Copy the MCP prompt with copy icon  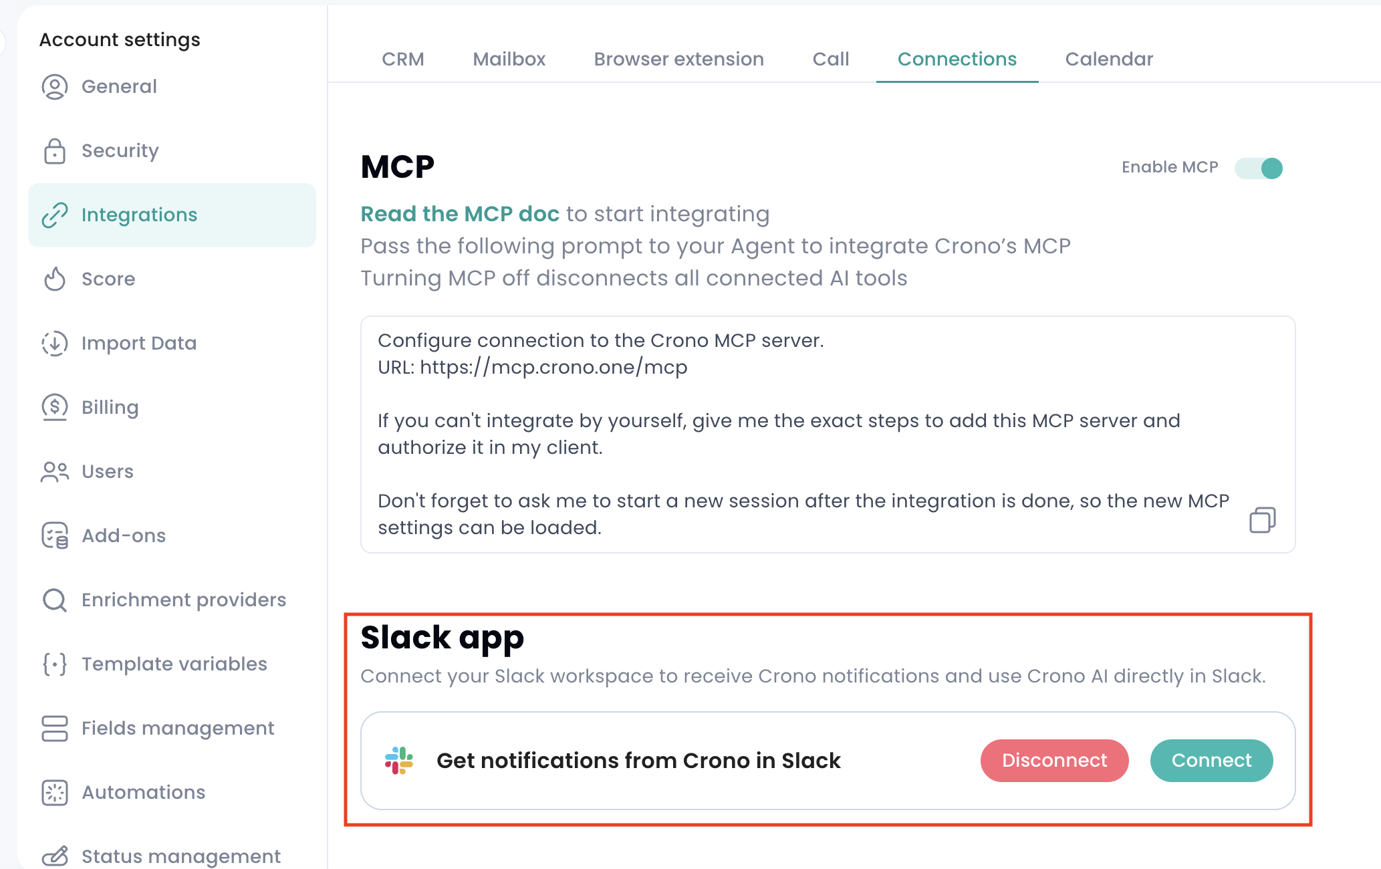click(x=1262, y=520)
